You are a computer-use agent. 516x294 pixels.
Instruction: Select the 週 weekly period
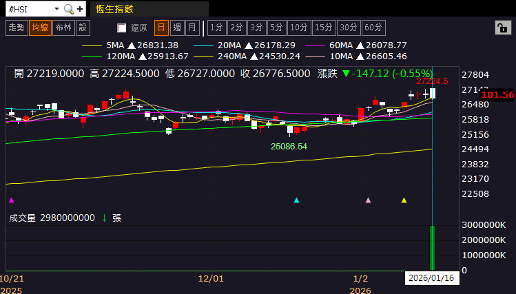177,28
